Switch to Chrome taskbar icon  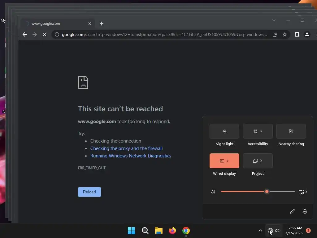point(186,231)
